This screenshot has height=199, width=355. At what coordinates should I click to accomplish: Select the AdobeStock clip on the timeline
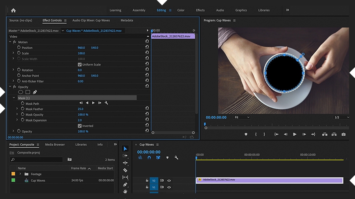click(x=269, y=180)
